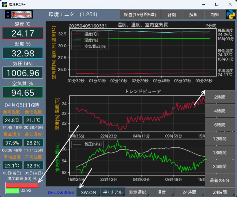Pick 18時間 from the time range list
The image size is (237, 197).
coord(220,153)
